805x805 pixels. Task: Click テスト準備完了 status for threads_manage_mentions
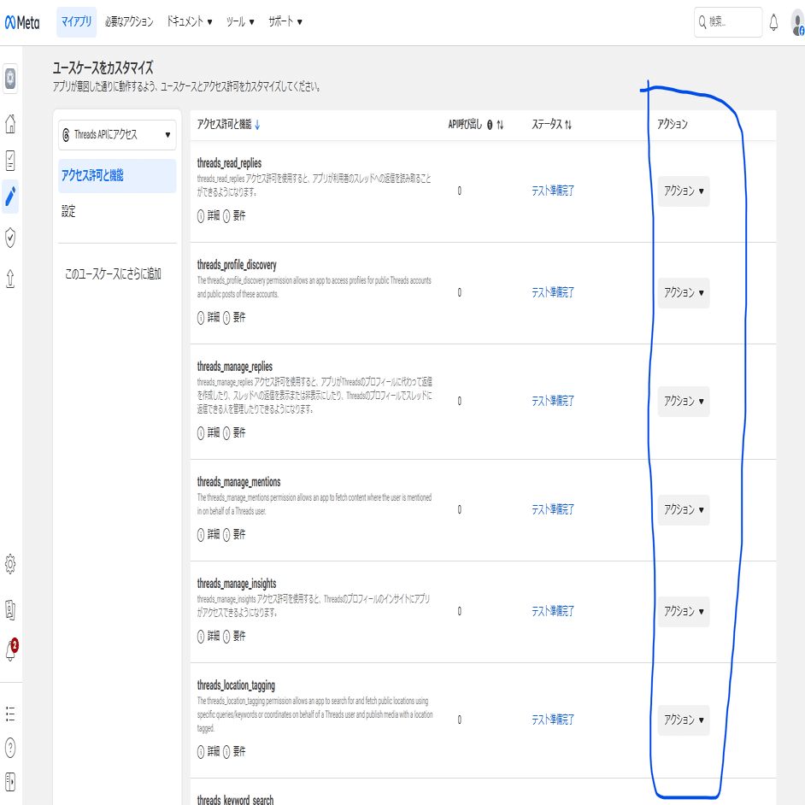(552, 509)
